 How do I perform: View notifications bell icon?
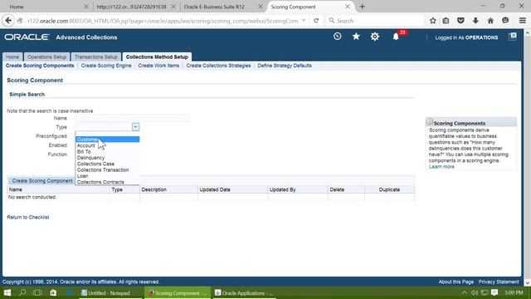tap(396, 37)
